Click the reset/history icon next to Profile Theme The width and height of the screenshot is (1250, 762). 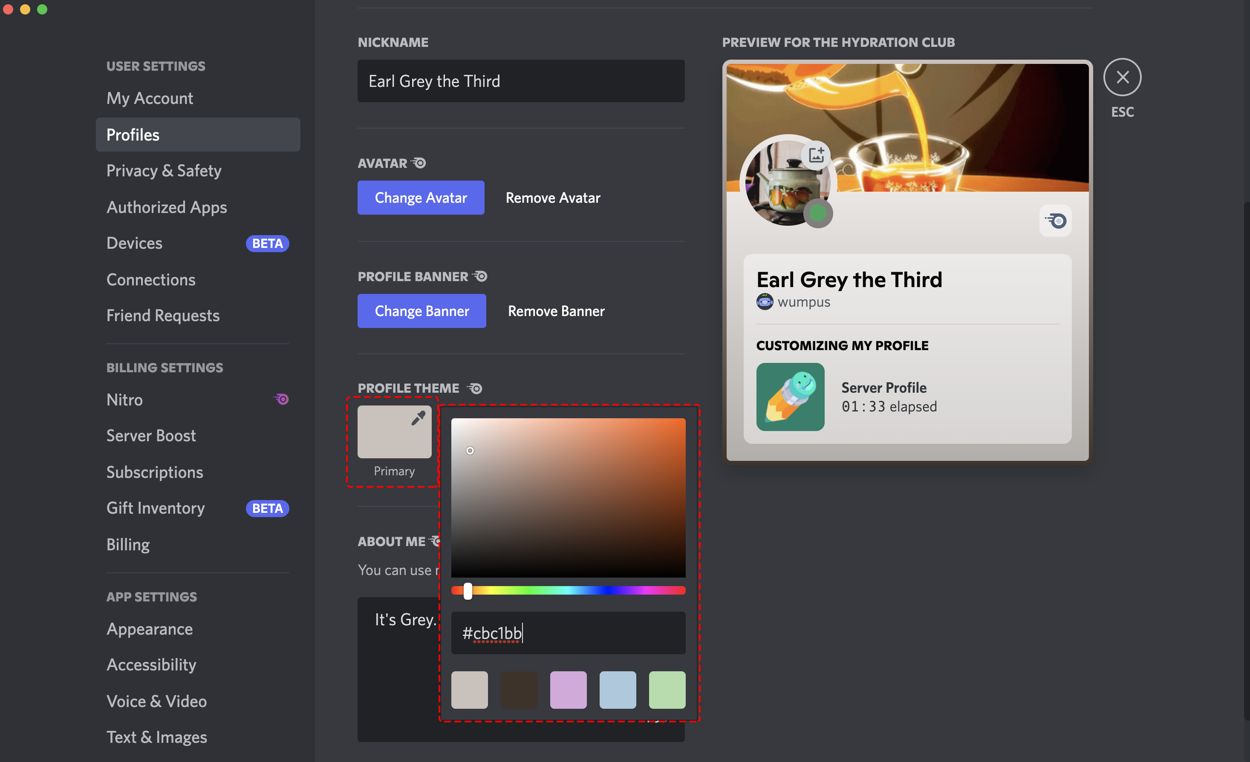476,387
